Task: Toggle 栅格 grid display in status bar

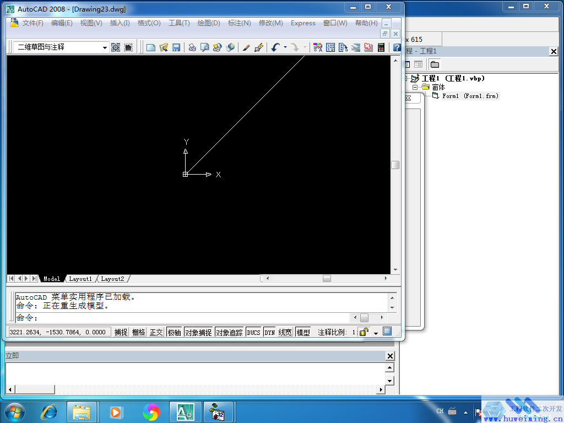Action: [x=138, y=332]
